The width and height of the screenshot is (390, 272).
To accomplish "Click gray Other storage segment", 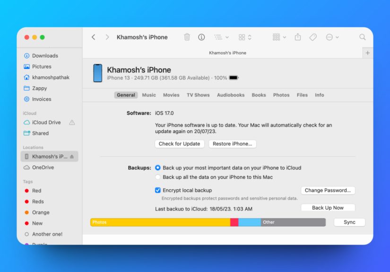I will 293,222.
